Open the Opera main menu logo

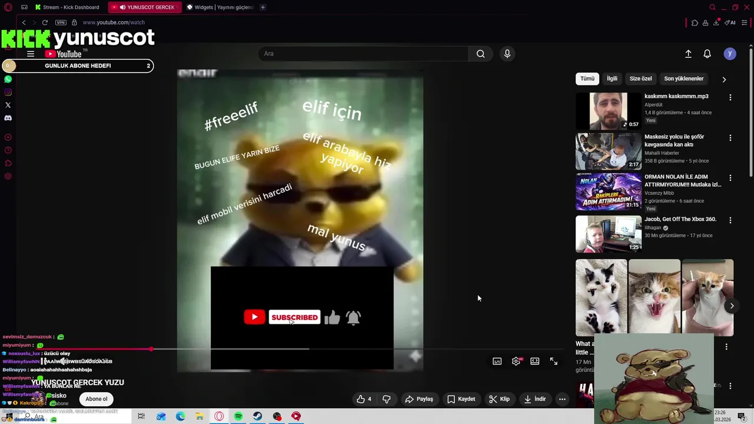coord(8,7)
